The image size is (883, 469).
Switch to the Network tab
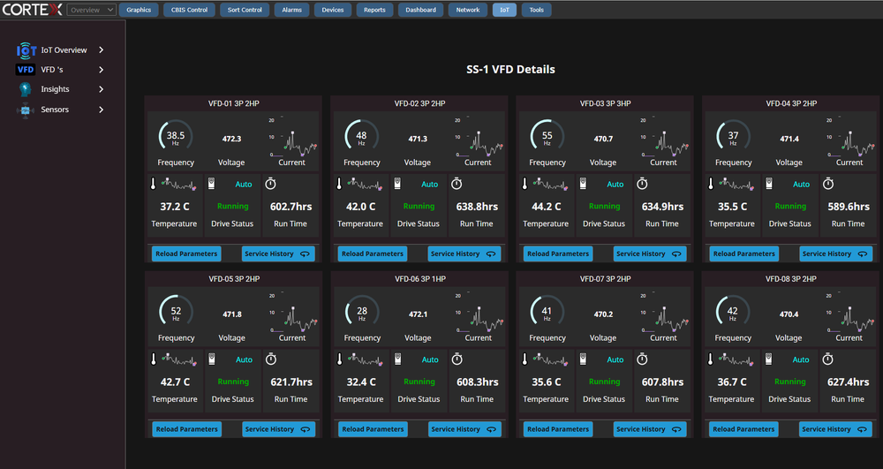[x=468, y=10]
